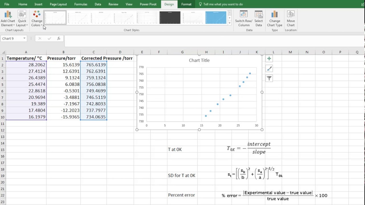Open the Add Chart Element menu
Viewport: 365px width, 205px height.
point(8,19)
